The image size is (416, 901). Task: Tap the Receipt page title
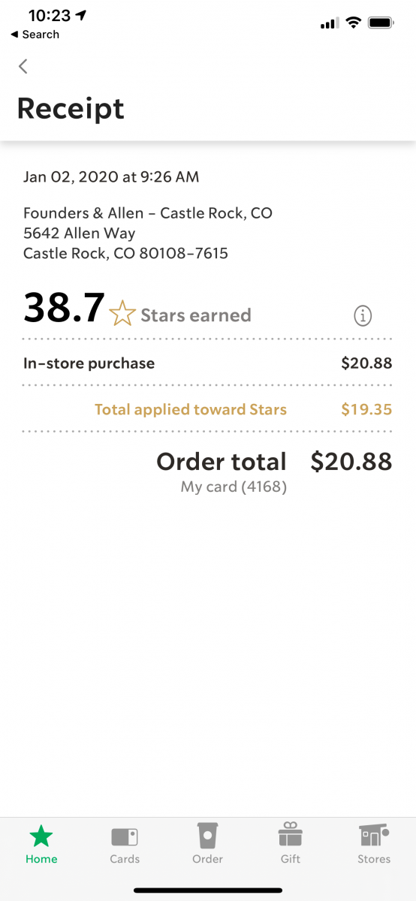point(71,109)
